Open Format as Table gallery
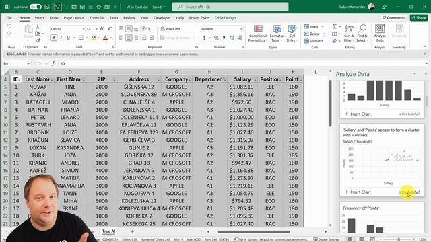The height and width of the screenshot is (242, 431). (277, 33)
